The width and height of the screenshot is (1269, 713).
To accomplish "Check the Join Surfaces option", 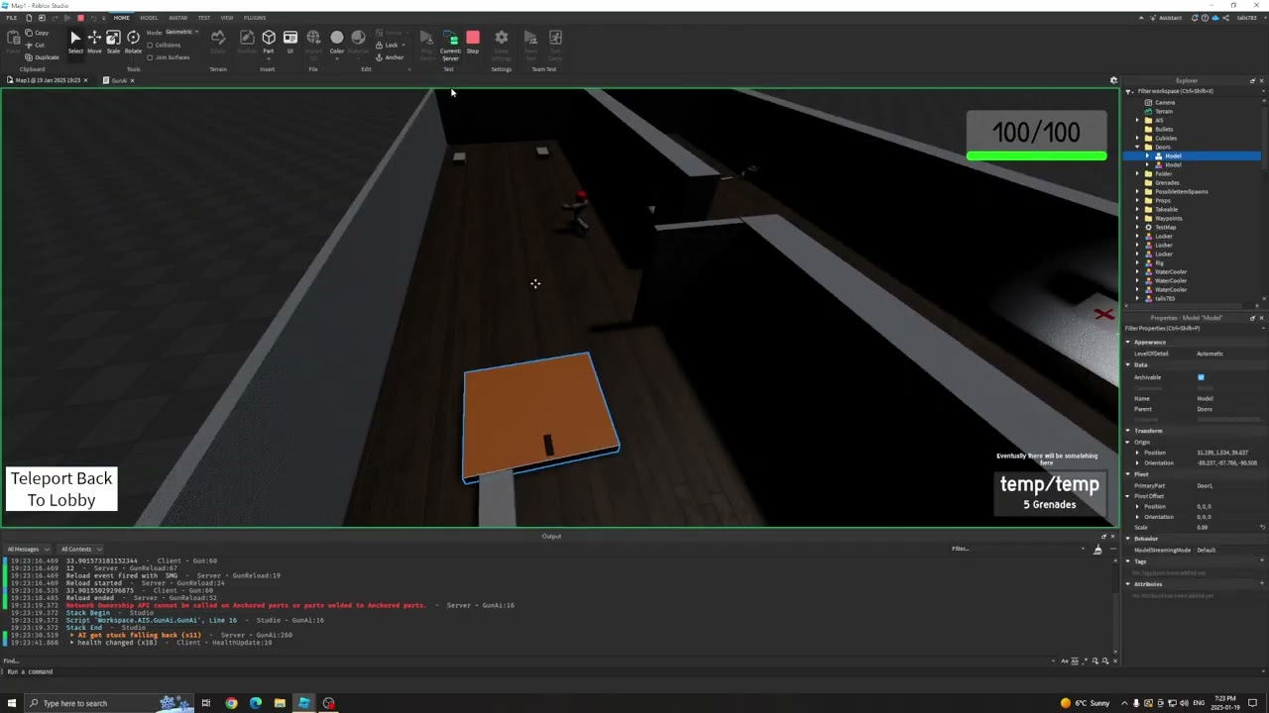I will (x=150, y=58).
